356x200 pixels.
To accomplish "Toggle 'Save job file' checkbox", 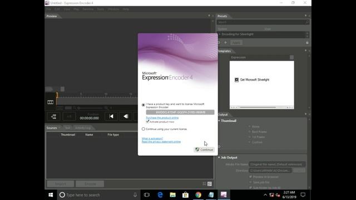I will [x=251, y=182].
